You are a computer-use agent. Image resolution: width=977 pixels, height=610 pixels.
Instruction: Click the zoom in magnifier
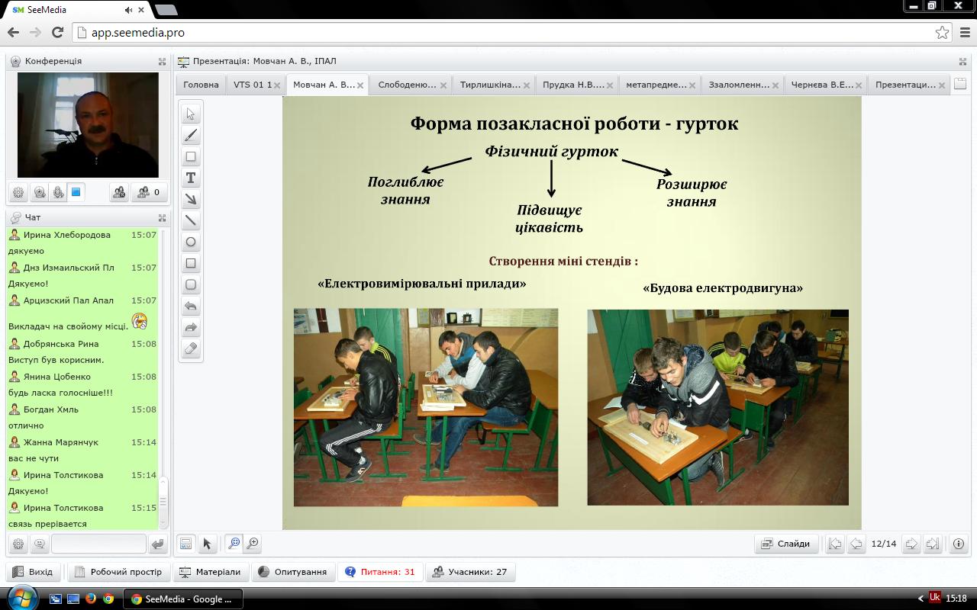[252, 544]
